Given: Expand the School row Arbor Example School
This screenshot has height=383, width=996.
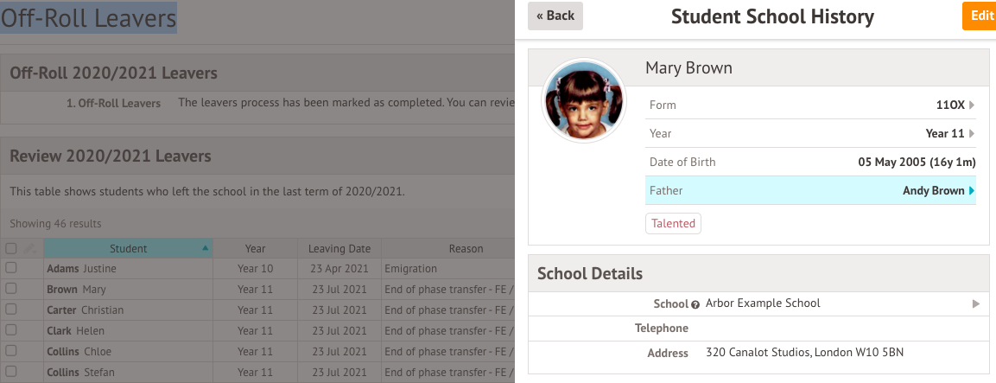Looking at the screenshot, I should pyautogui.click(x=758, y=303).
